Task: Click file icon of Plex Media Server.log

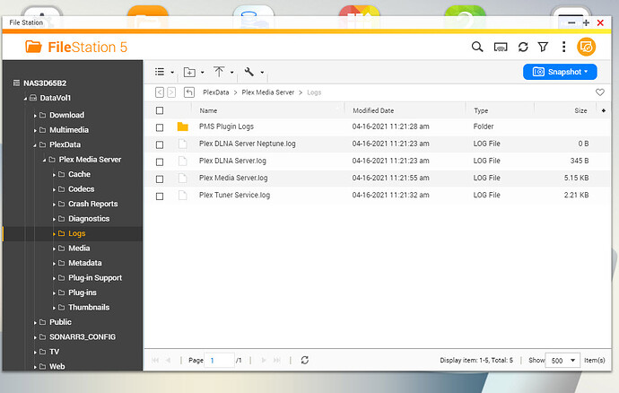Action: [x=182, y=178]
